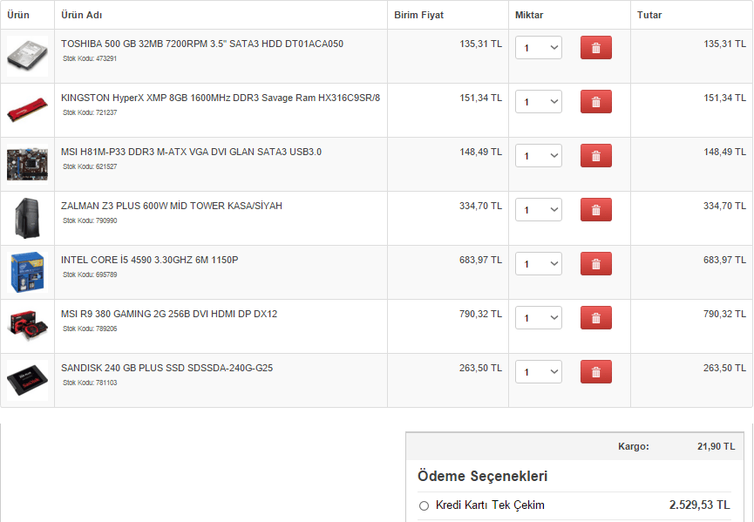The height and width of the screenshot is (522, 754).
Task: Change quantity of MSI R9 380 GAMING
Action: (x=539, y=318)
